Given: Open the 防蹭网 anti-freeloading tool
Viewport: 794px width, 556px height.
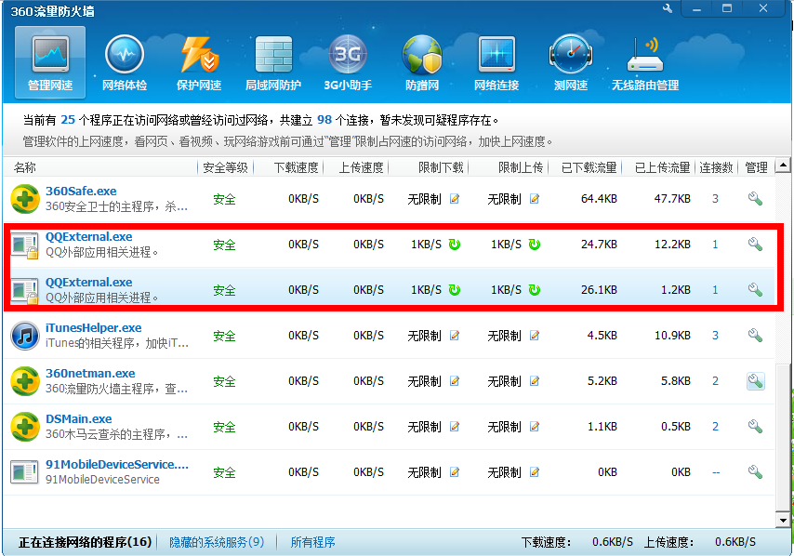Looking at the screenshot, I should (x=422, y=62).
